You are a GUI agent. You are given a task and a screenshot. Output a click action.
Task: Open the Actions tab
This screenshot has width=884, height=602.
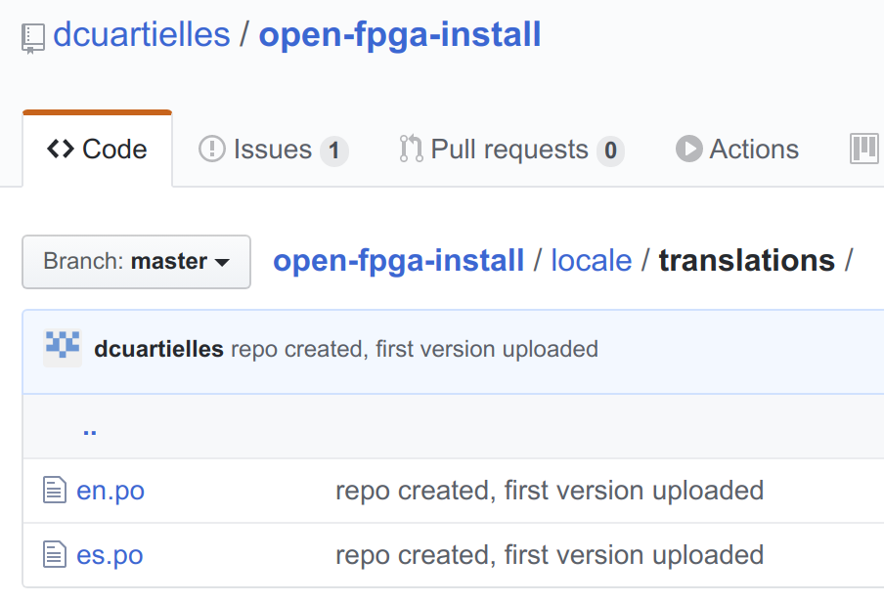(x=737, y=150)
